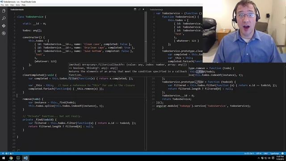Click 'var completed' line in left editor
Image resolution: width=286 pixels, height=161 pixels.
click(81, 79)
